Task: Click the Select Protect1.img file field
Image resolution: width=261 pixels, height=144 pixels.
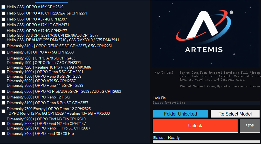Action: [x=206, y=103]
